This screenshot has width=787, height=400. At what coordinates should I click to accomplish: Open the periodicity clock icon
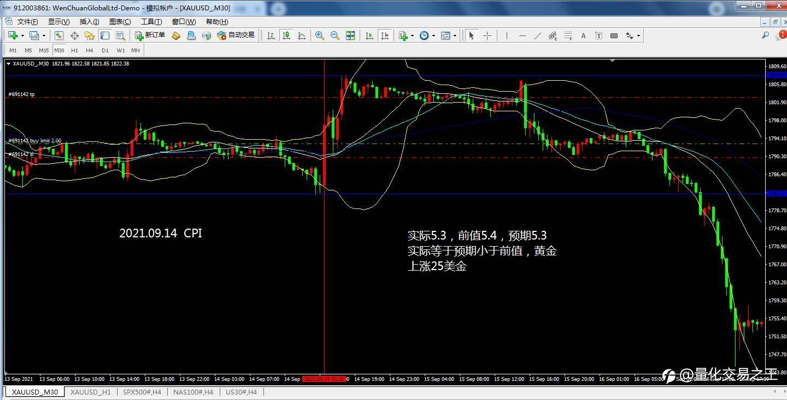pos(424,35)
